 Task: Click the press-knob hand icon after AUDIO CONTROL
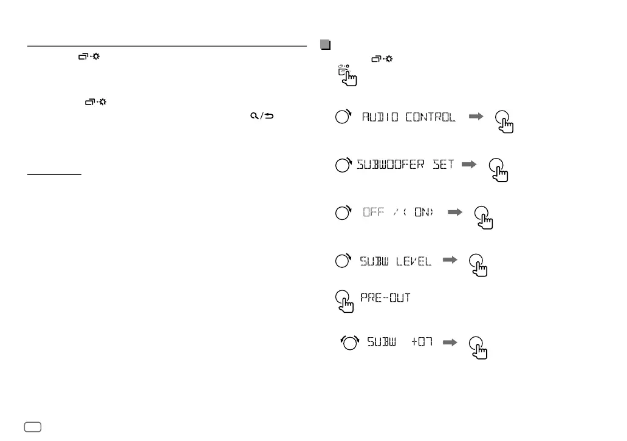point(504,121)
